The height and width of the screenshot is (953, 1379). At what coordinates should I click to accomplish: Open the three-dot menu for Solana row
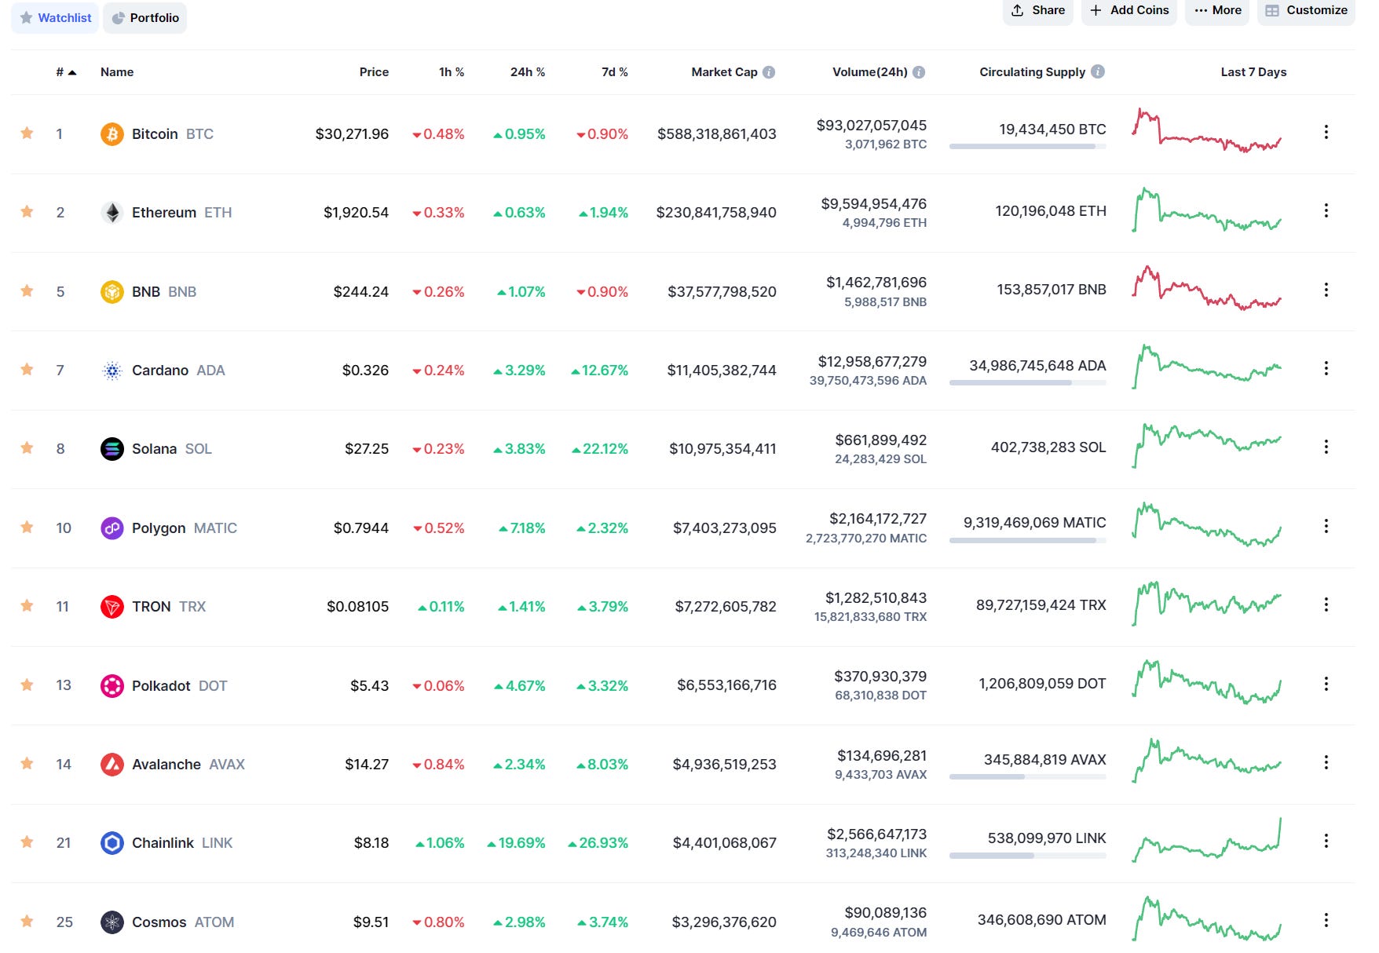pyautogui.click(x=1326, y=447)
